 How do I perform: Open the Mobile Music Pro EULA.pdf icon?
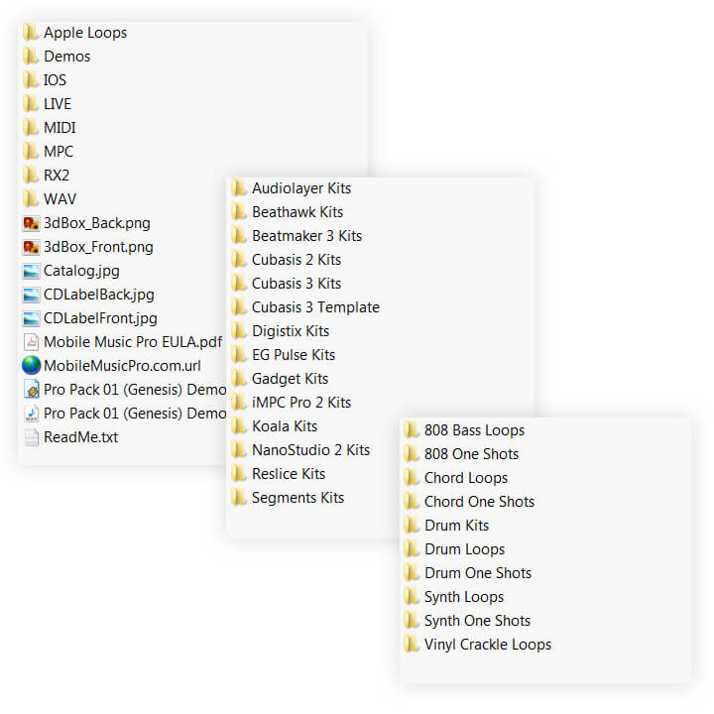31,342
